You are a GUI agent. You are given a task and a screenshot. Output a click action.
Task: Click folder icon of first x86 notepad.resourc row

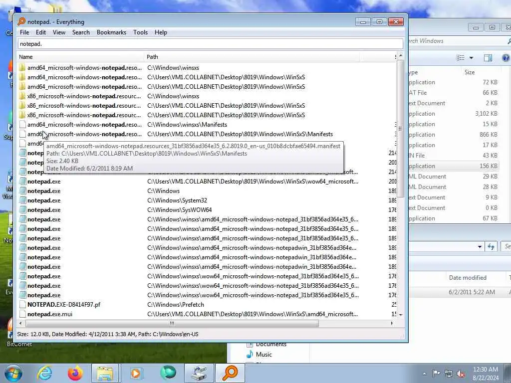(22, 96)
